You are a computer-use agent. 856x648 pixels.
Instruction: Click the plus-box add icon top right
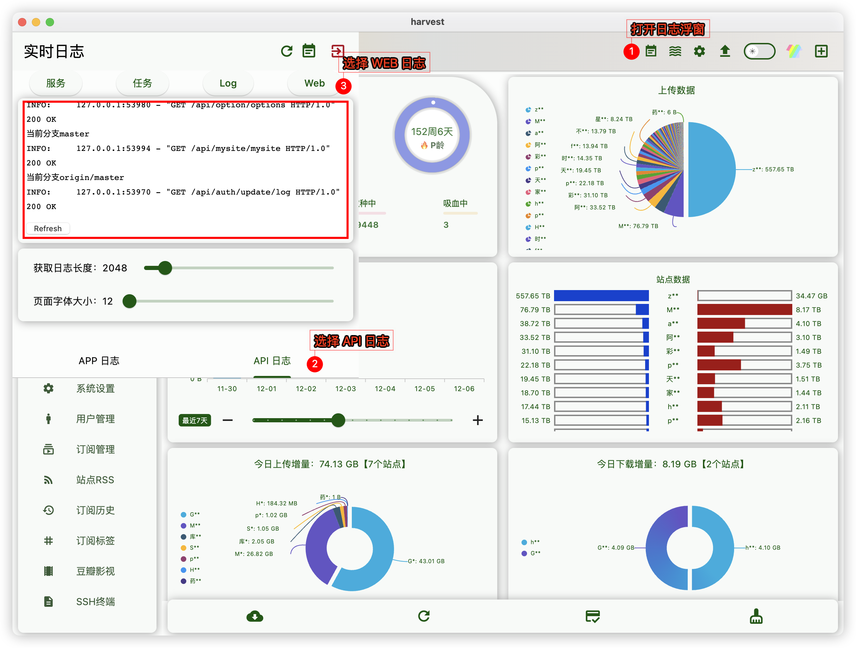coord(821,51)
